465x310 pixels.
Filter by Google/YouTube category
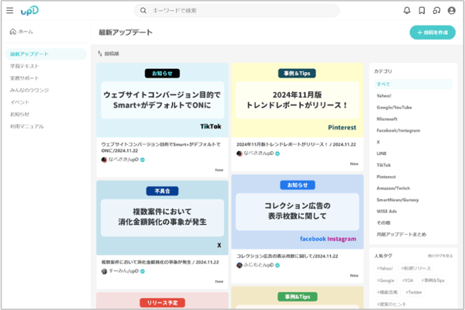click(394, 108)
